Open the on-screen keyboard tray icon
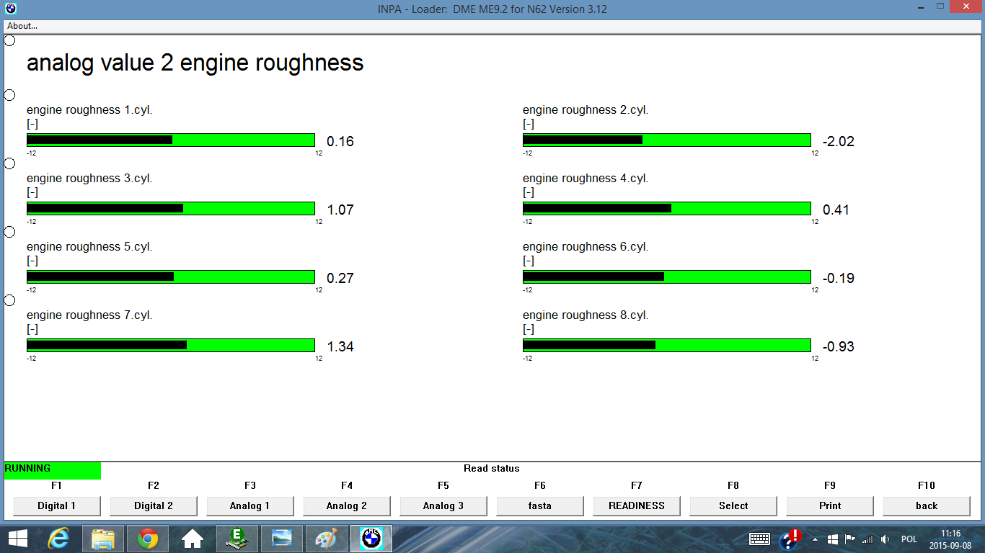Screen dimensions: 985x553 point(760,539)
